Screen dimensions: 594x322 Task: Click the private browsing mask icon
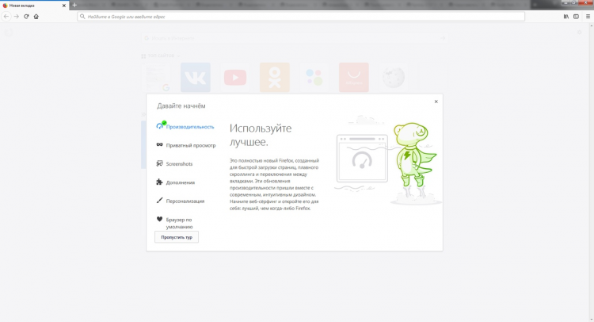click(159, 145)
